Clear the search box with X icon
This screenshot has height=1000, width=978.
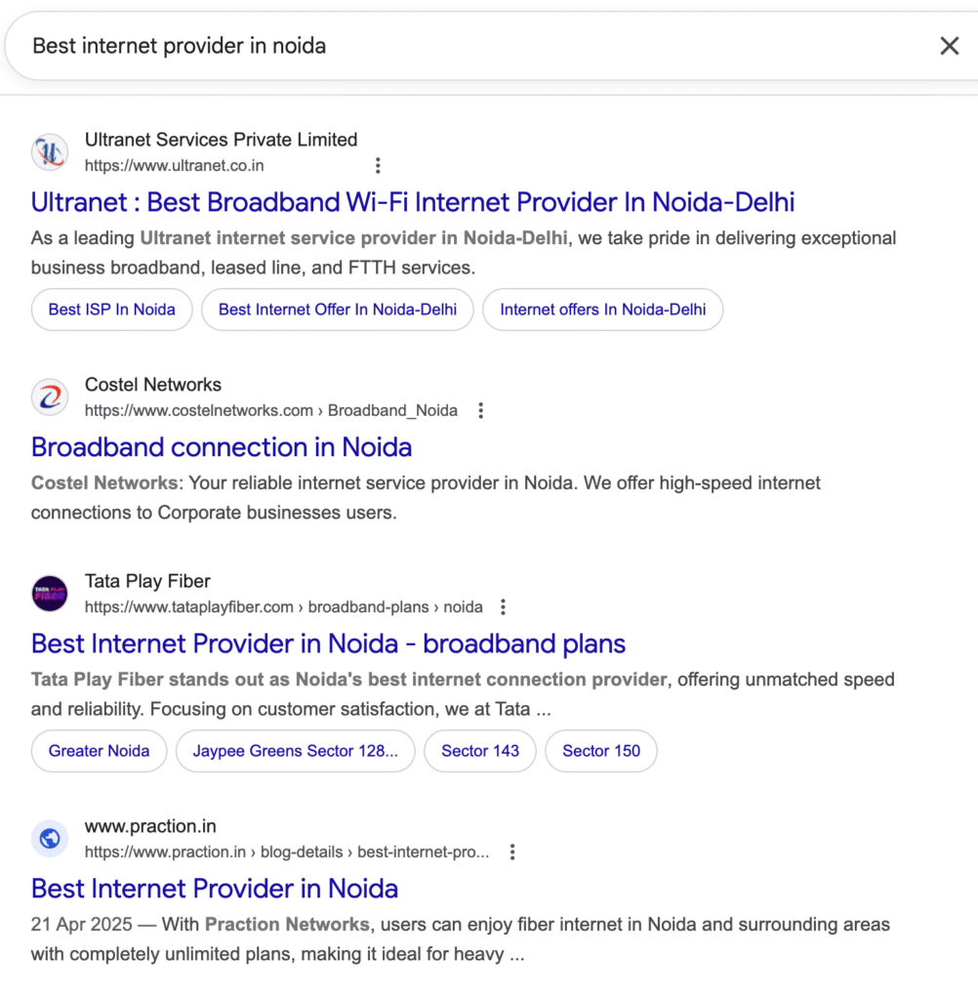point(949,46)
